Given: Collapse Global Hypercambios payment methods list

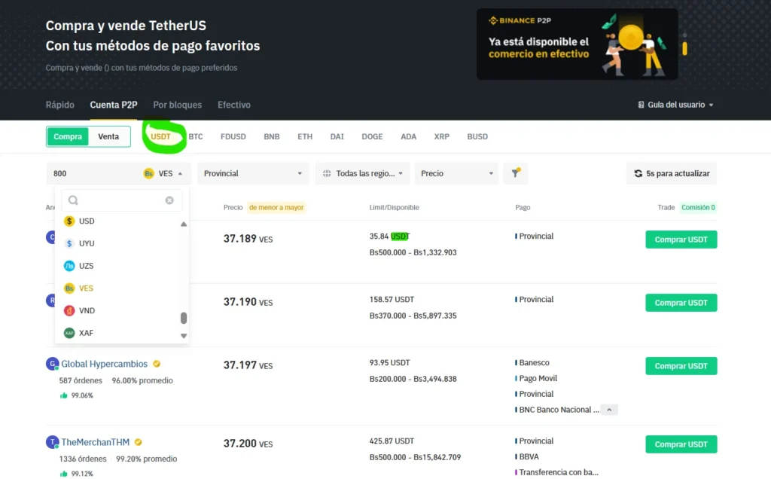Looking at the screenshot, I should (609, 410).
